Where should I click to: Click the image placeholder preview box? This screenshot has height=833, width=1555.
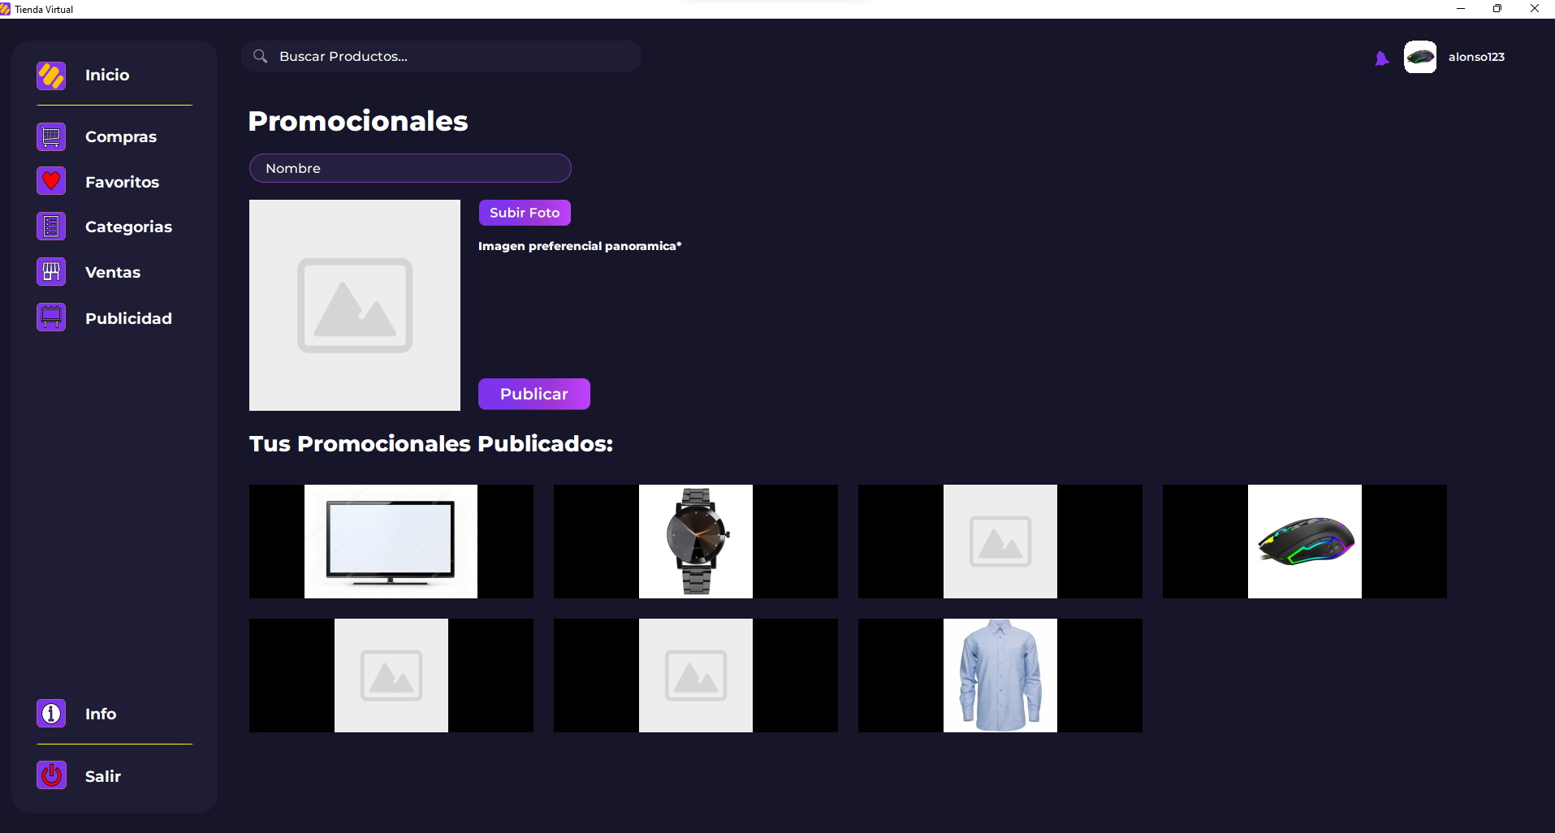coord(354,305)
